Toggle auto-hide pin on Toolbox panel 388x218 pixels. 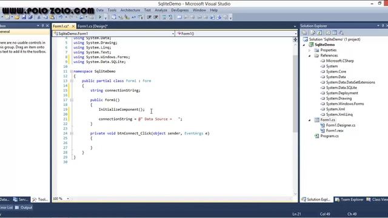[x=42, y=25]
